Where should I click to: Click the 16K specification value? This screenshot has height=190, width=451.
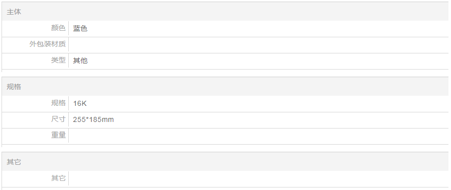80,103
